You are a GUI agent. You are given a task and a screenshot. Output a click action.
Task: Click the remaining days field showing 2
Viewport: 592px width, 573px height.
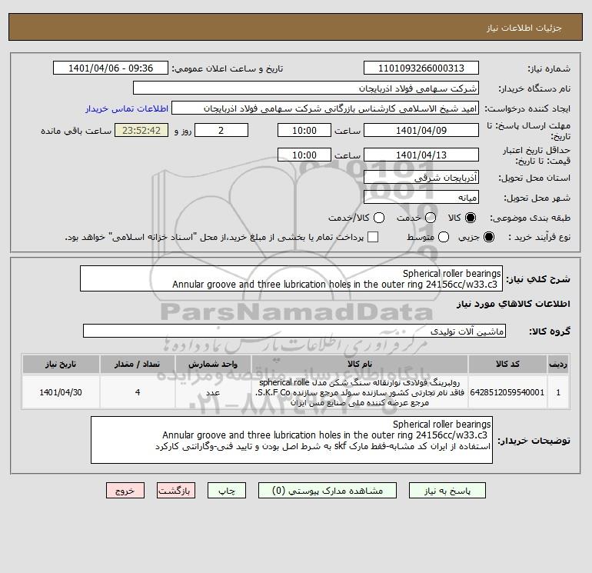click(x=221, y=130)
